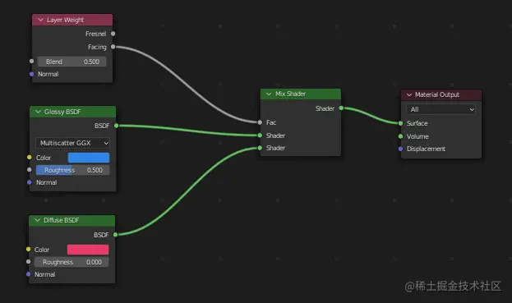
Task: Select the Mix Shader node title
Action: coord(290,94)
